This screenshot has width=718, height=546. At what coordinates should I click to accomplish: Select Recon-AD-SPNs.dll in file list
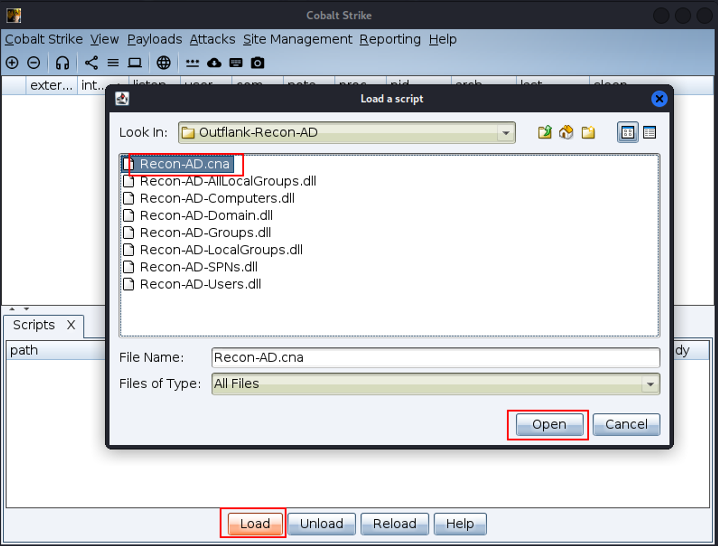(191, 267)
